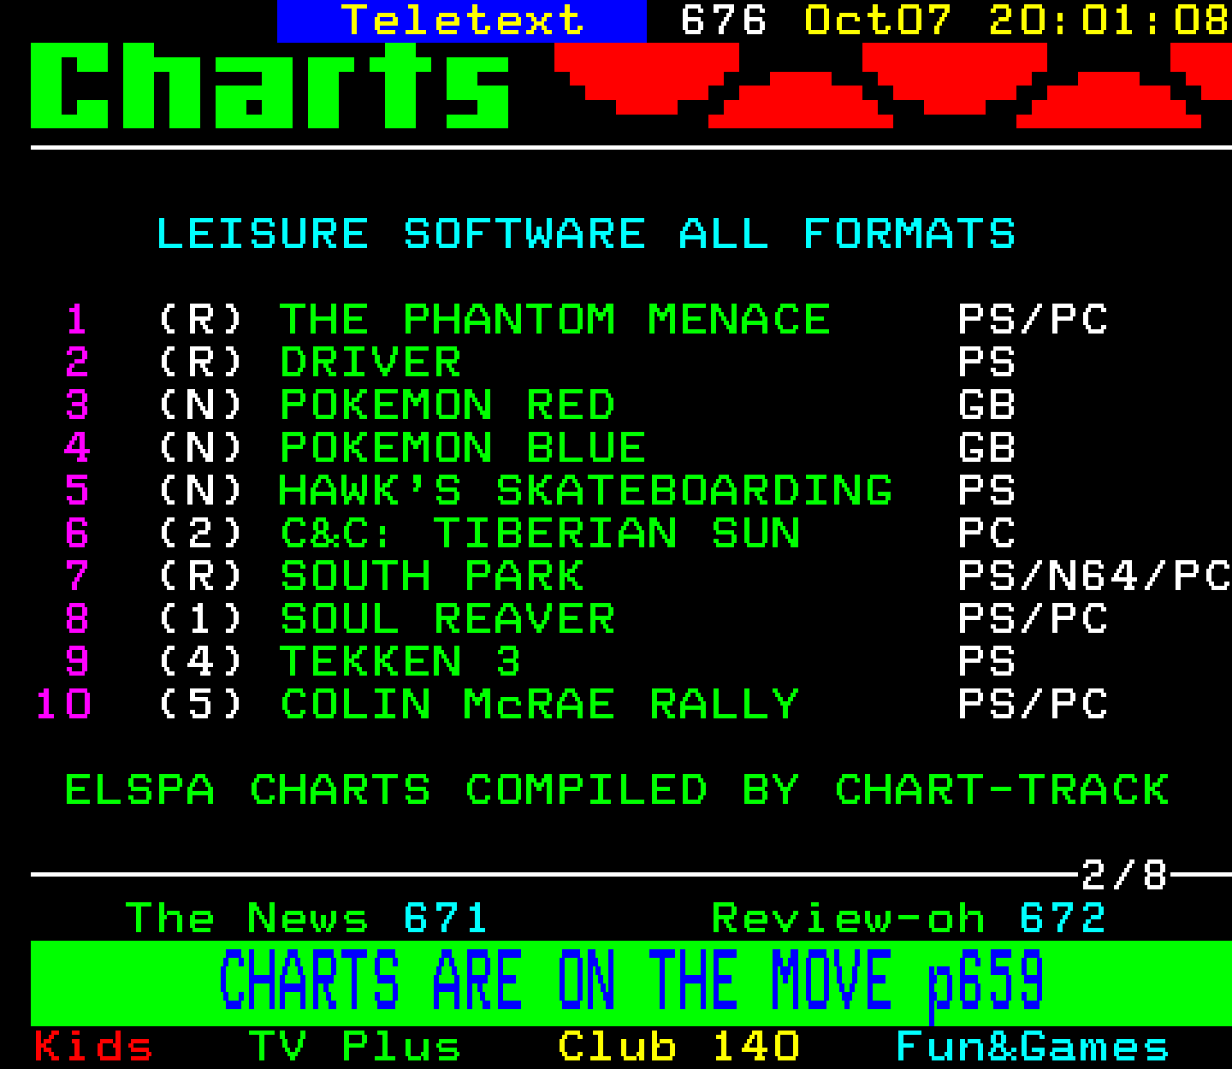
Task: Click the PS/PC format for Soul Reaver
Action: (1032, 619)
